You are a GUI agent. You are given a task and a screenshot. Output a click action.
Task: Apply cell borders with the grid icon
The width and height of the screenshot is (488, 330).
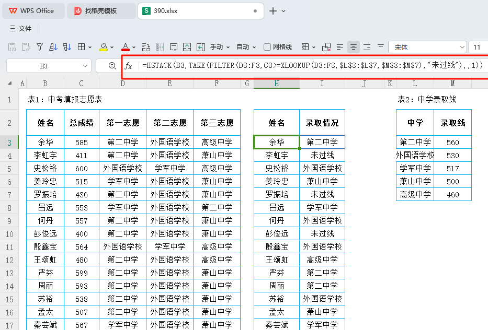pos(81,47)
